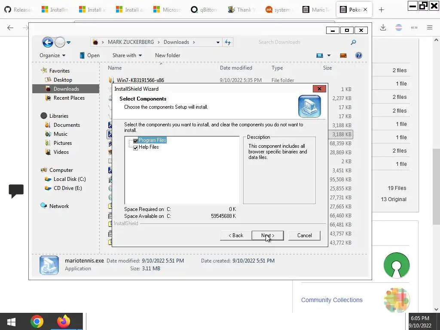Open the Pictures library
The image size is (440, 330).
(x=63, y=143)
